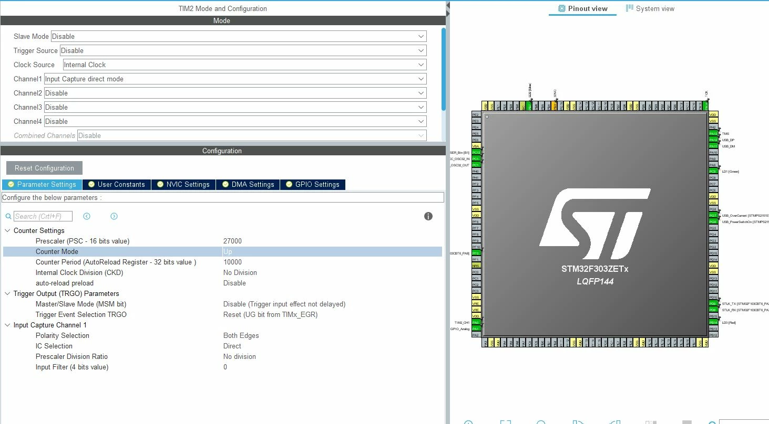Click pin PA12 labeled USB_DP

pos(713,140)
